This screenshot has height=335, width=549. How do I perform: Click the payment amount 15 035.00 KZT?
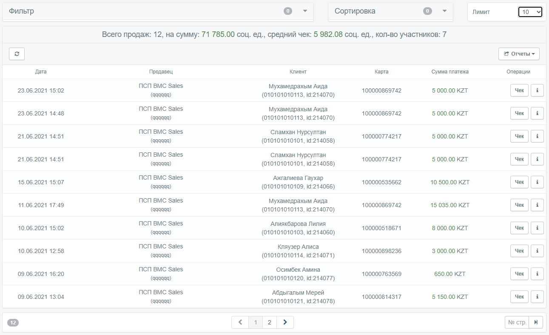tap(450, 205)
